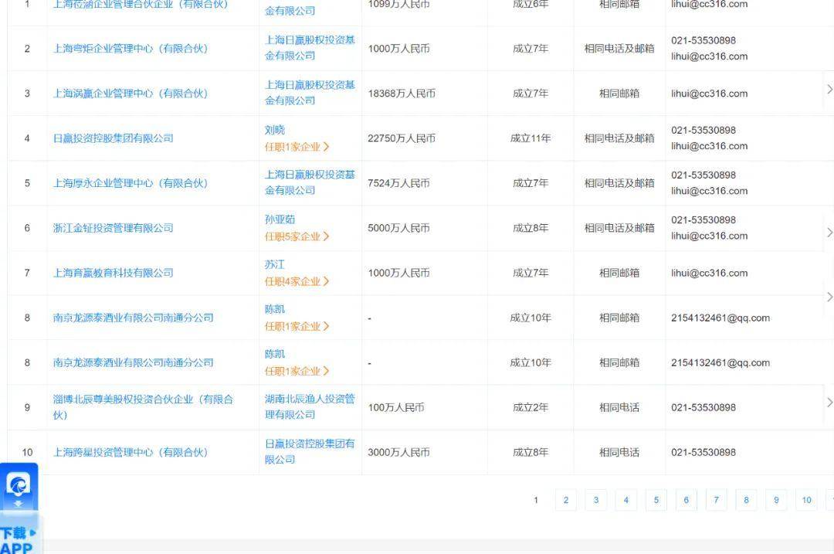Click 成立8年 in row 10
Image resolution: width=834 pixels, height=554 pixels.
[531, 452]
